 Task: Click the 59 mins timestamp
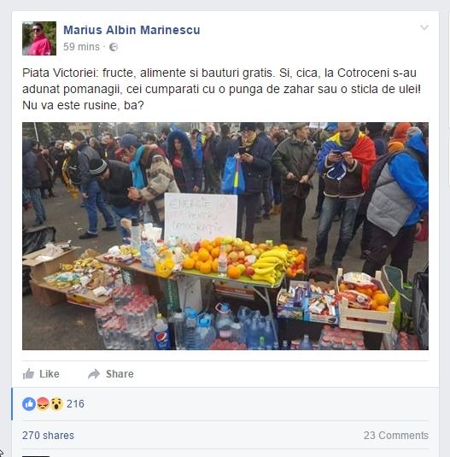pos(81,47)
